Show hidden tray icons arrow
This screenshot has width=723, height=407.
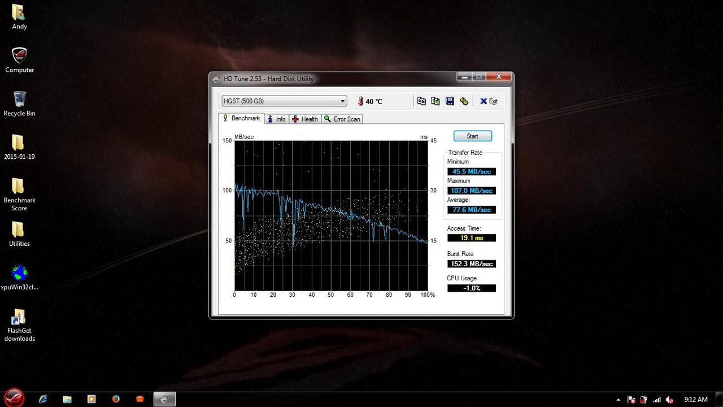618,400
